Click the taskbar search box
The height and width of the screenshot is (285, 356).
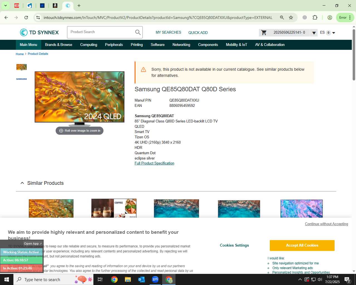[x=54, y=279]
